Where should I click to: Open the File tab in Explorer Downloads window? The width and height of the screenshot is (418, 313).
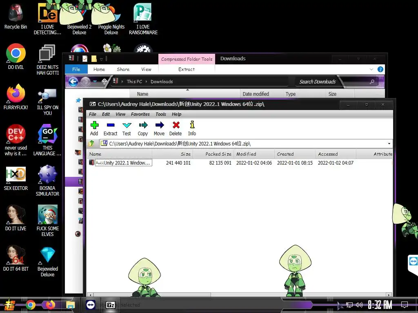tap(76, 69)
